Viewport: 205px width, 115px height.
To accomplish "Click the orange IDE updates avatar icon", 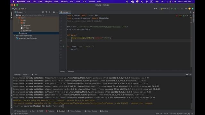I will pos(189,9).
